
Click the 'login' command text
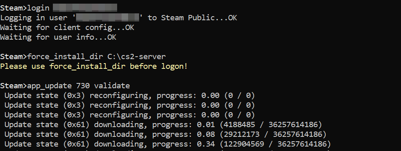38,8
